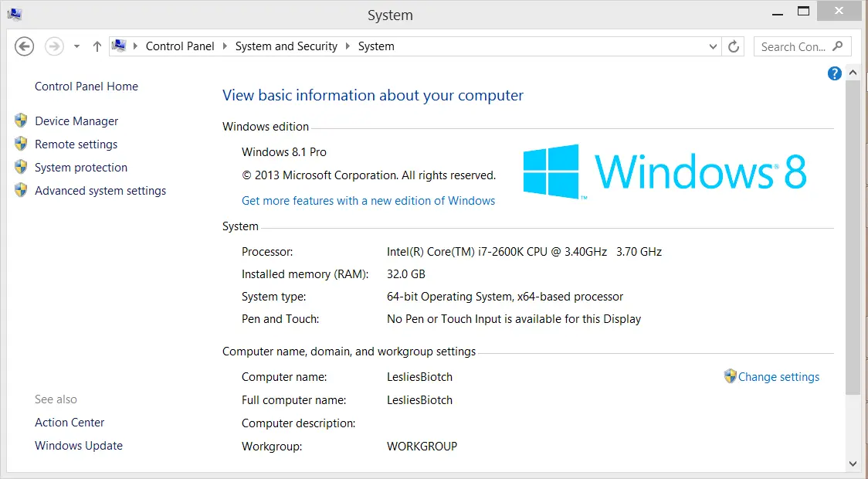The height and width of the screenshot is (479, 868).
Task: Expand chevron after System and Security
Action: point(348,46)
